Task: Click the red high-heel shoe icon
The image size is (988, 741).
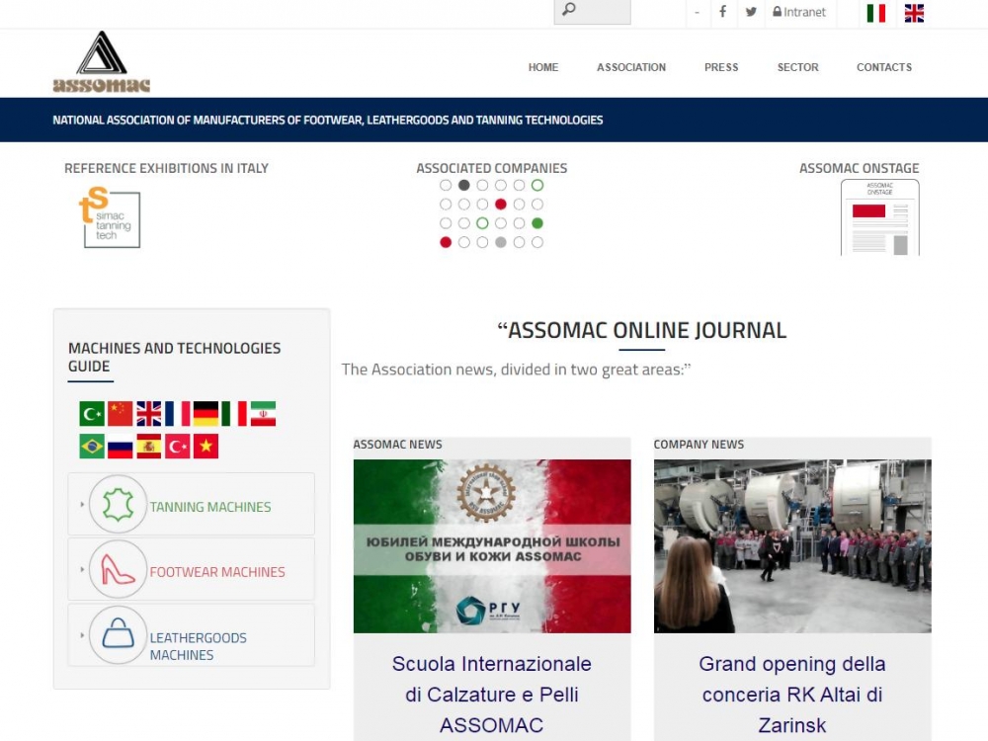Action: tap(118, 570)
